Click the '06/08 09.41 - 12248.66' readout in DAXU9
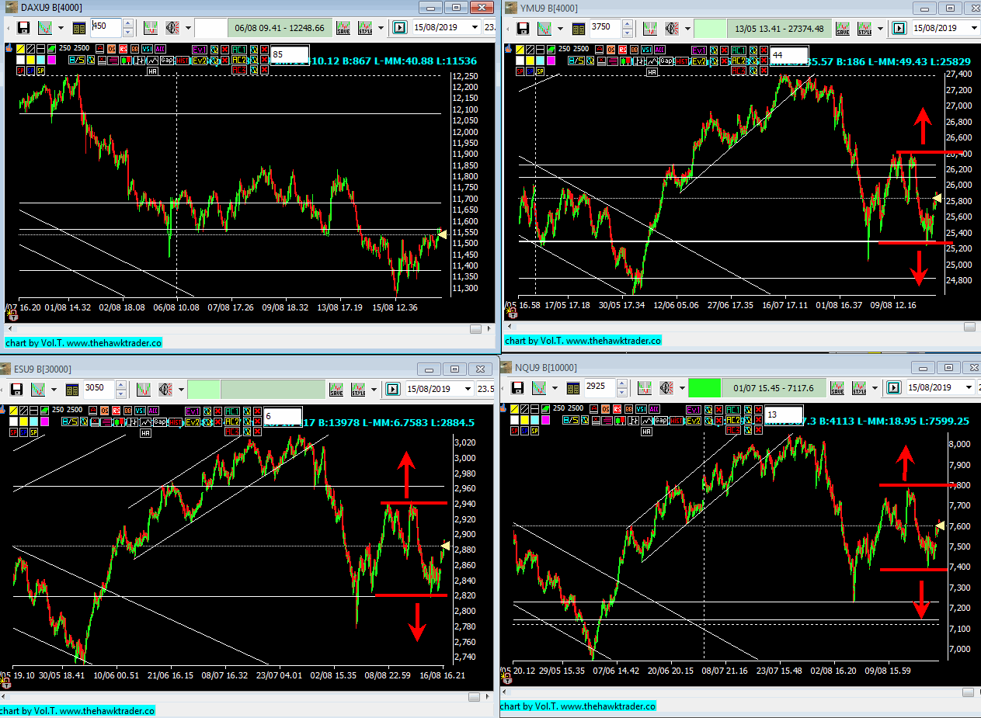 click(278, 28)
